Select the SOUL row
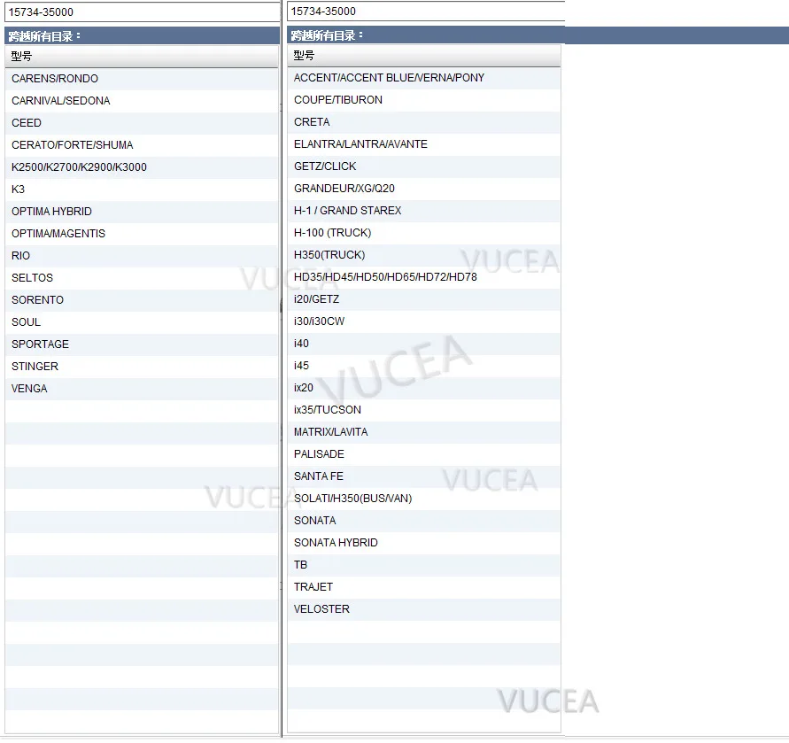Viewport: 789px width, 743px height. tap(142, 322)
